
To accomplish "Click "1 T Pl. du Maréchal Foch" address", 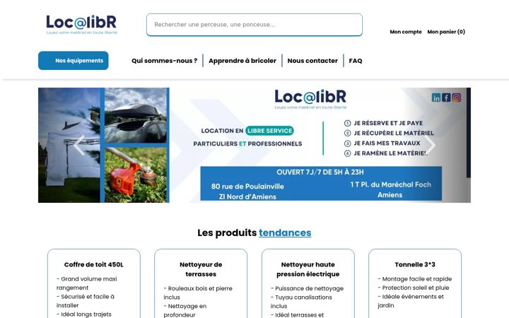I will [390, 184].
